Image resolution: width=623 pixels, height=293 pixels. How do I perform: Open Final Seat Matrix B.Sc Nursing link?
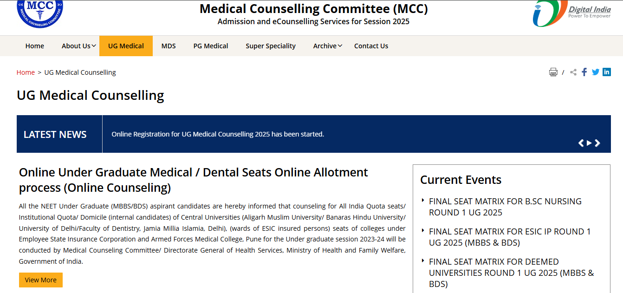coord(505,207)
